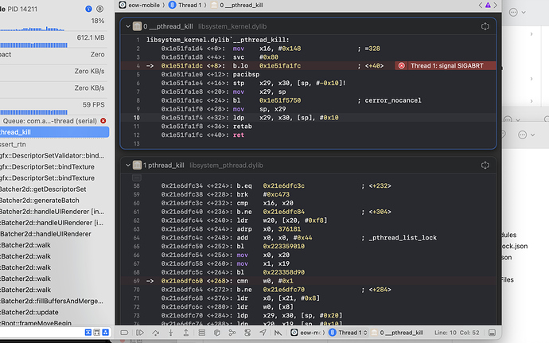Screen dimensions: 549x343
Task: Toggle the debug area visibility button at bottom right
Action: tap(492, 333)
